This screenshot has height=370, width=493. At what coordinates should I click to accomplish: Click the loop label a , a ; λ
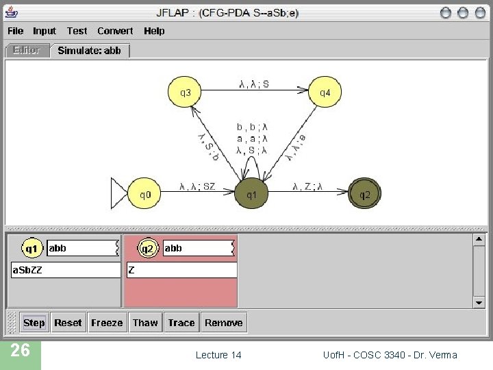pyautogui.click(x=252, y=138)
